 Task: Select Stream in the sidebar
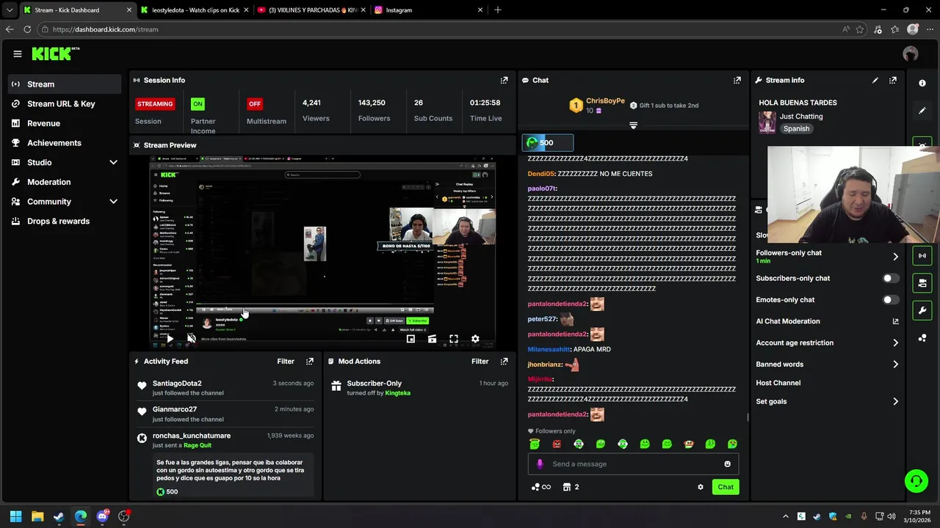pyautogui.click(x=65, y=84)
